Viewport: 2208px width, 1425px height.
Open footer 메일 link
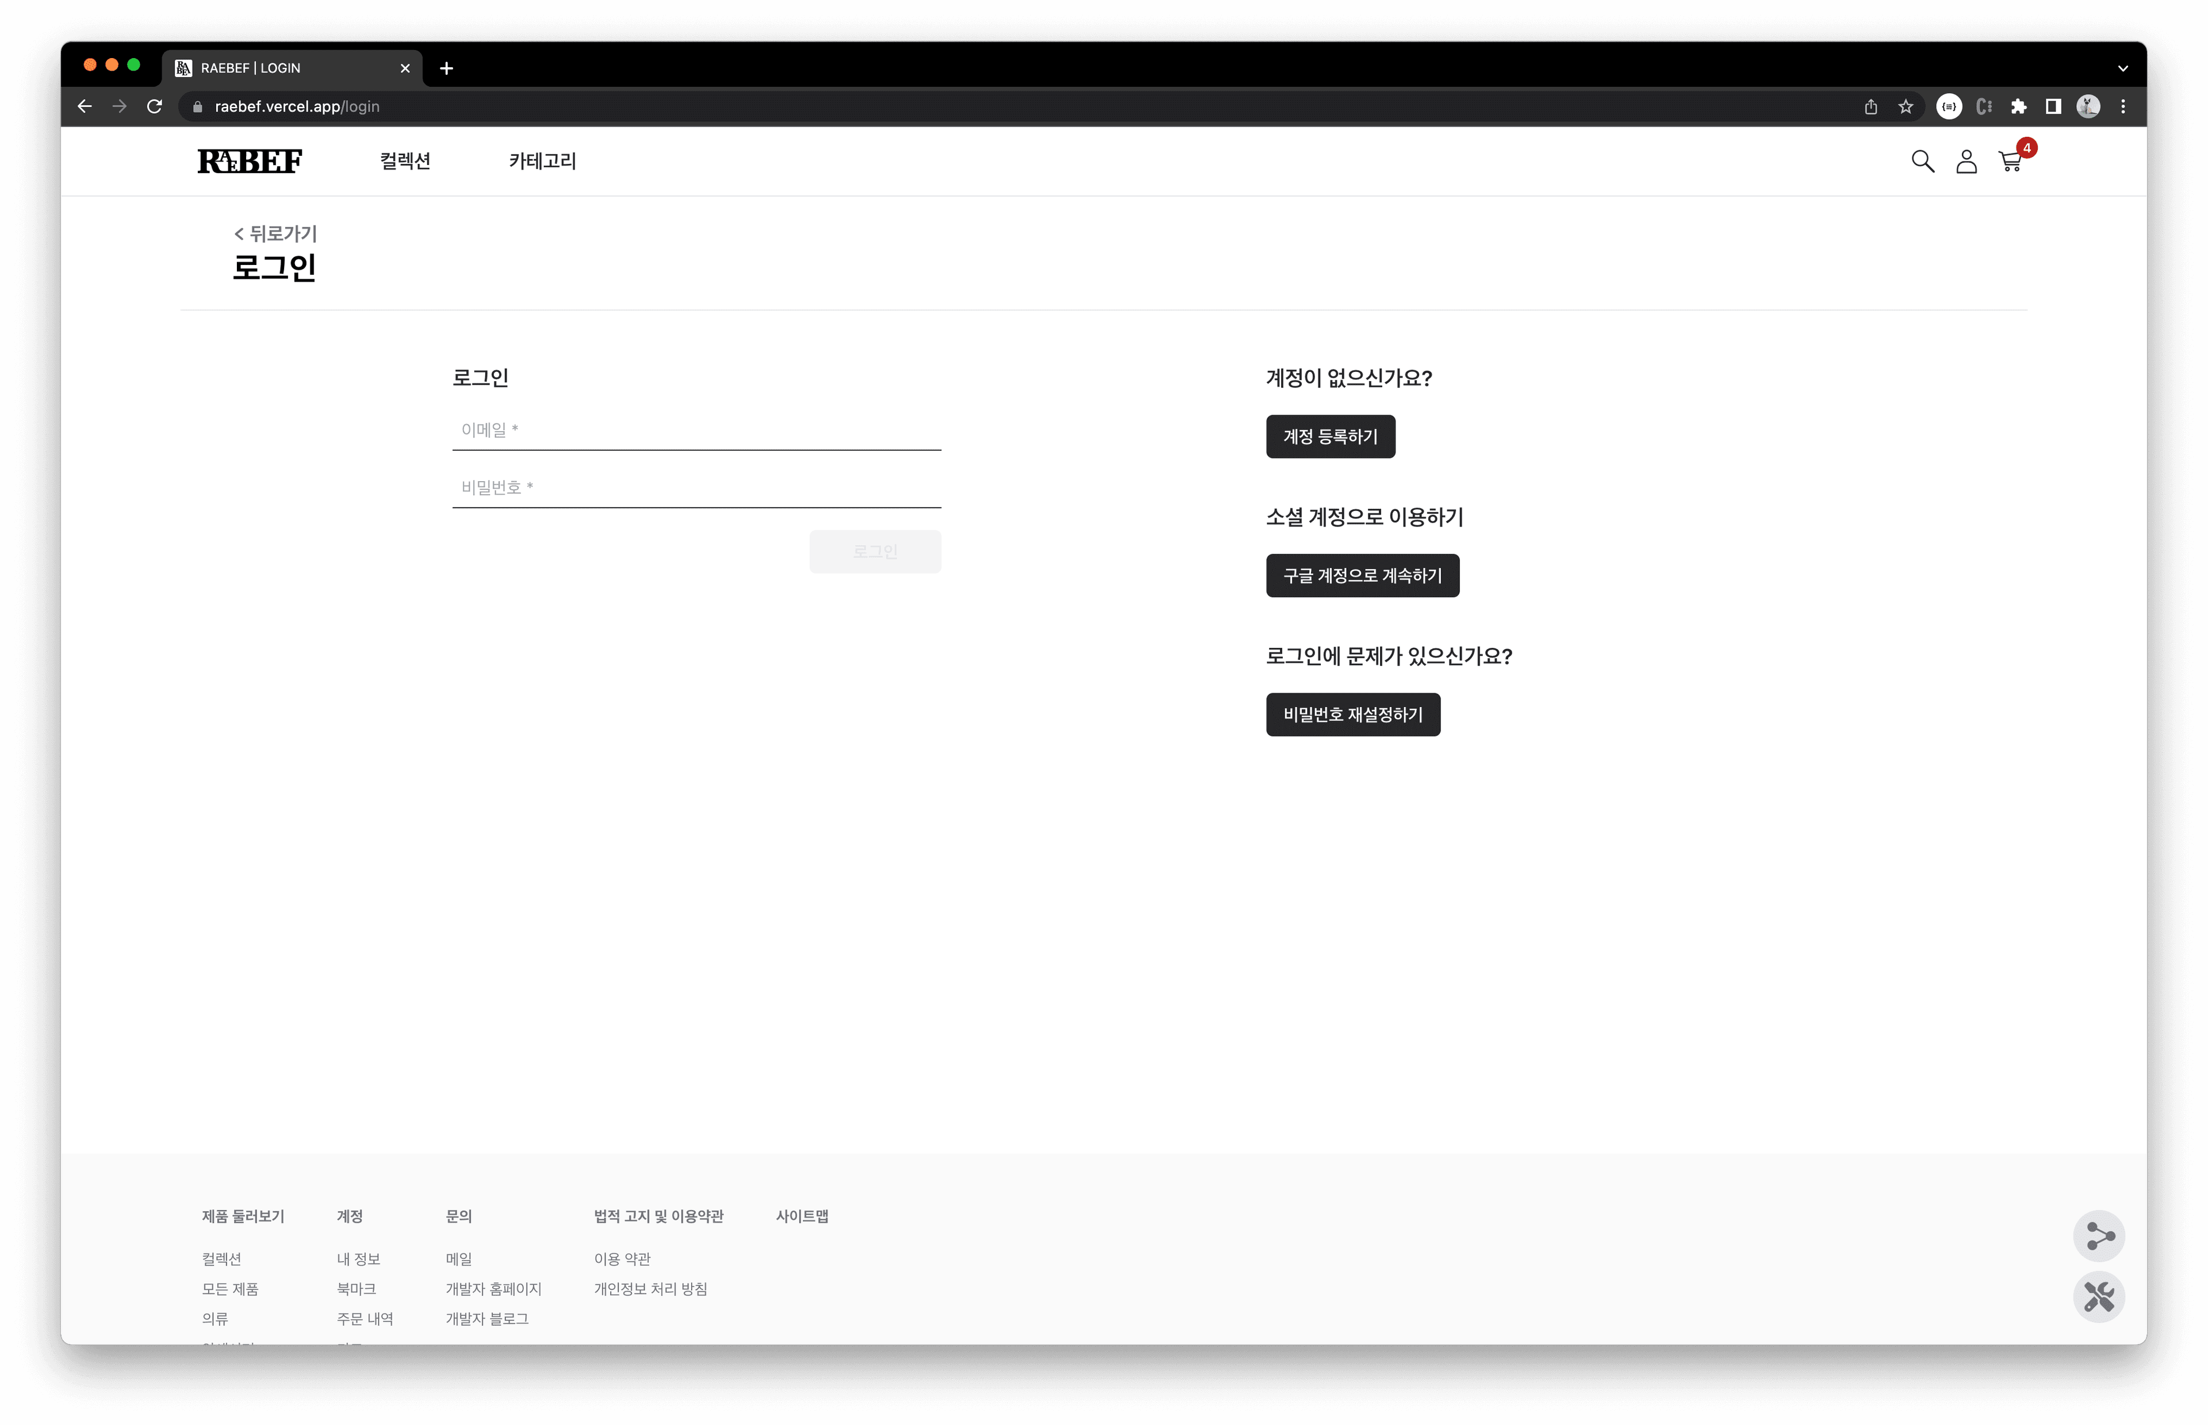pyautogui.click(x=458, y=1258)
